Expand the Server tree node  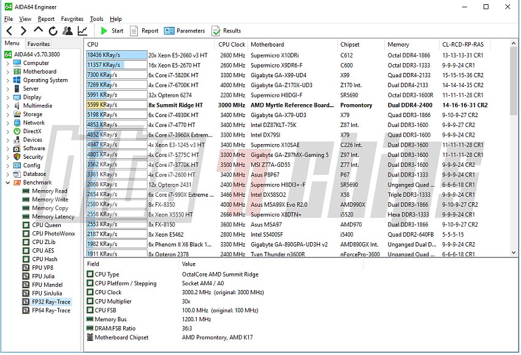7,89
